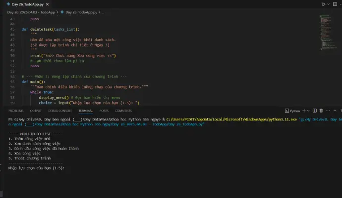The image size is (342, 198).
Task: Open the PORTS panel tab
Action: click(x=103, y=111)
